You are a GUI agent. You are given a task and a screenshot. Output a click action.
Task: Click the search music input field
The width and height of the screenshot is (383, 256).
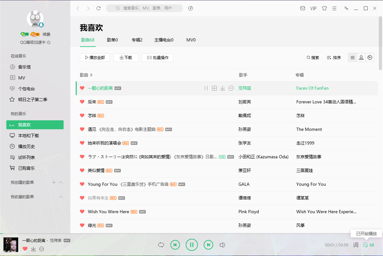[x=144, y=8]
